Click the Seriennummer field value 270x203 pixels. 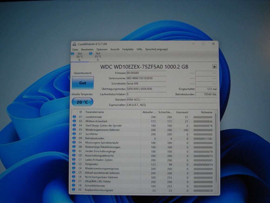pyautogui.click(x=146, y=78)
